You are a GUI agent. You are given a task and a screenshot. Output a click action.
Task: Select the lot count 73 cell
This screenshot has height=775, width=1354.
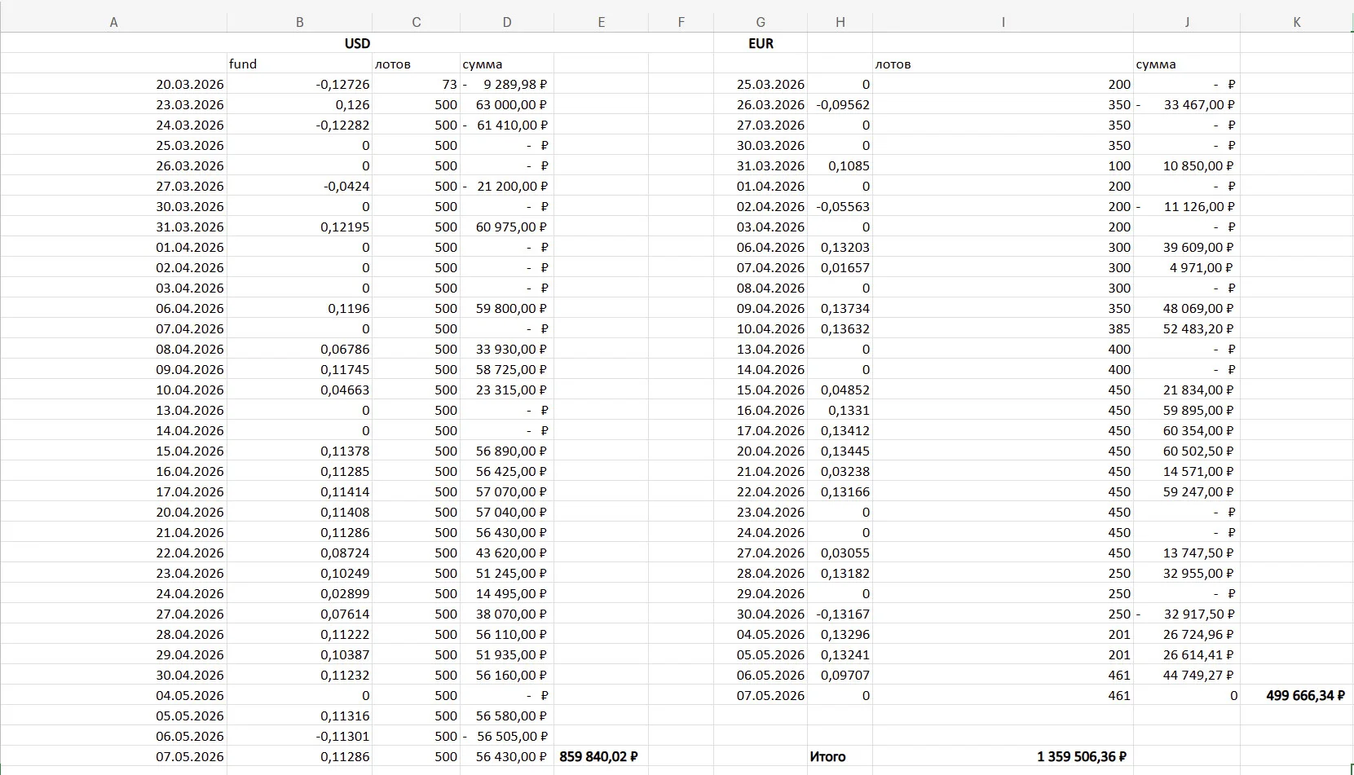[x=416, y=84]
